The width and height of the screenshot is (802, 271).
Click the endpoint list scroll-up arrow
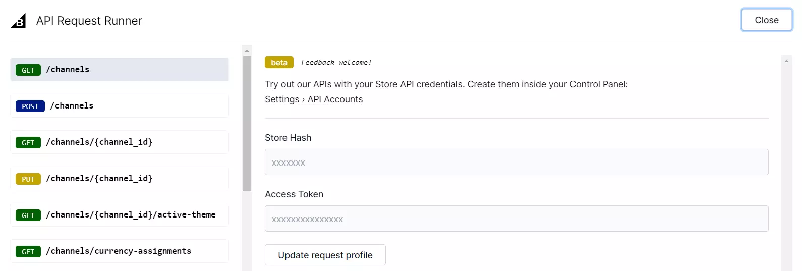pyautogui.click(x=247, y=50)
